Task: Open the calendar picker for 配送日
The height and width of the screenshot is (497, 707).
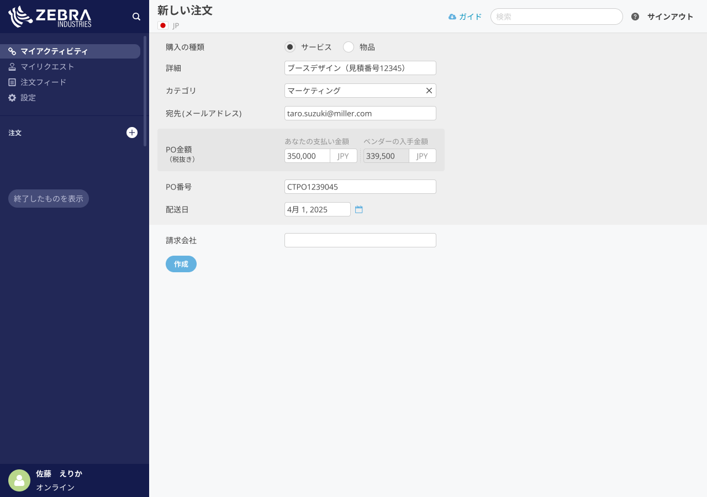Action: [359, 209]
